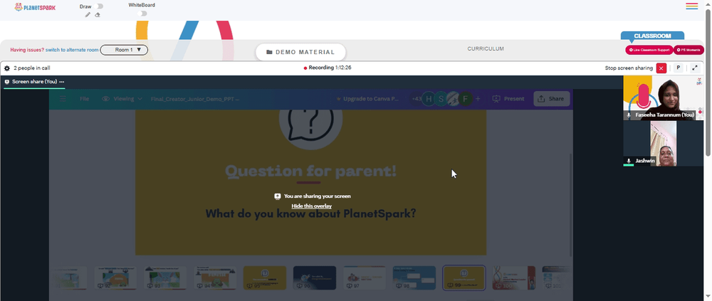This screenshot has width=712, height=301.
Task: Stop screen sharing with red X
Action: point(661,68)
